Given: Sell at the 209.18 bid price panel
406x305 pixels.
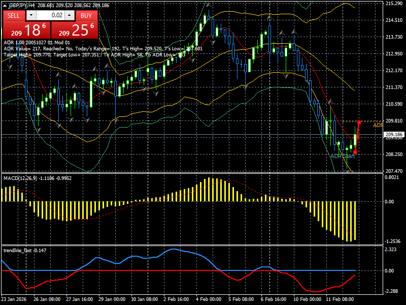Looking at the screenshot, I should pyautogui.click(x=27, y=30).
